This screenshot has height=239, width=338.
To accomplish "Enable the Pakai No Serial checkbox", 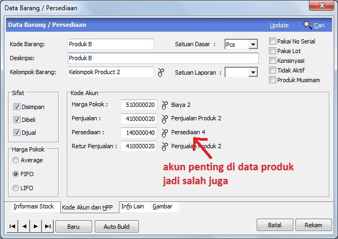I will pyautogui.click(x=273, y=41).
